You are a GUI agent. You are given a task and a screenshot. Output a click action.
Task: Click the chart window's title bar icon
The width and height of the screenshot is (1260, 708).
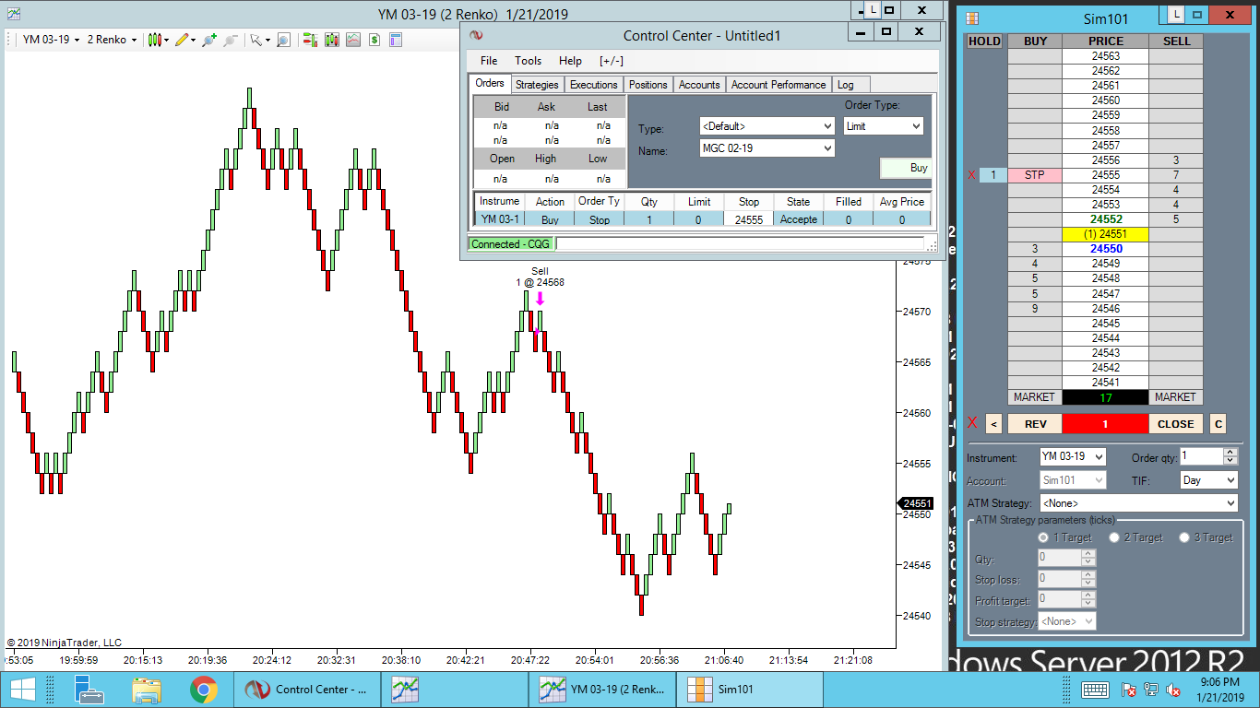14,14
